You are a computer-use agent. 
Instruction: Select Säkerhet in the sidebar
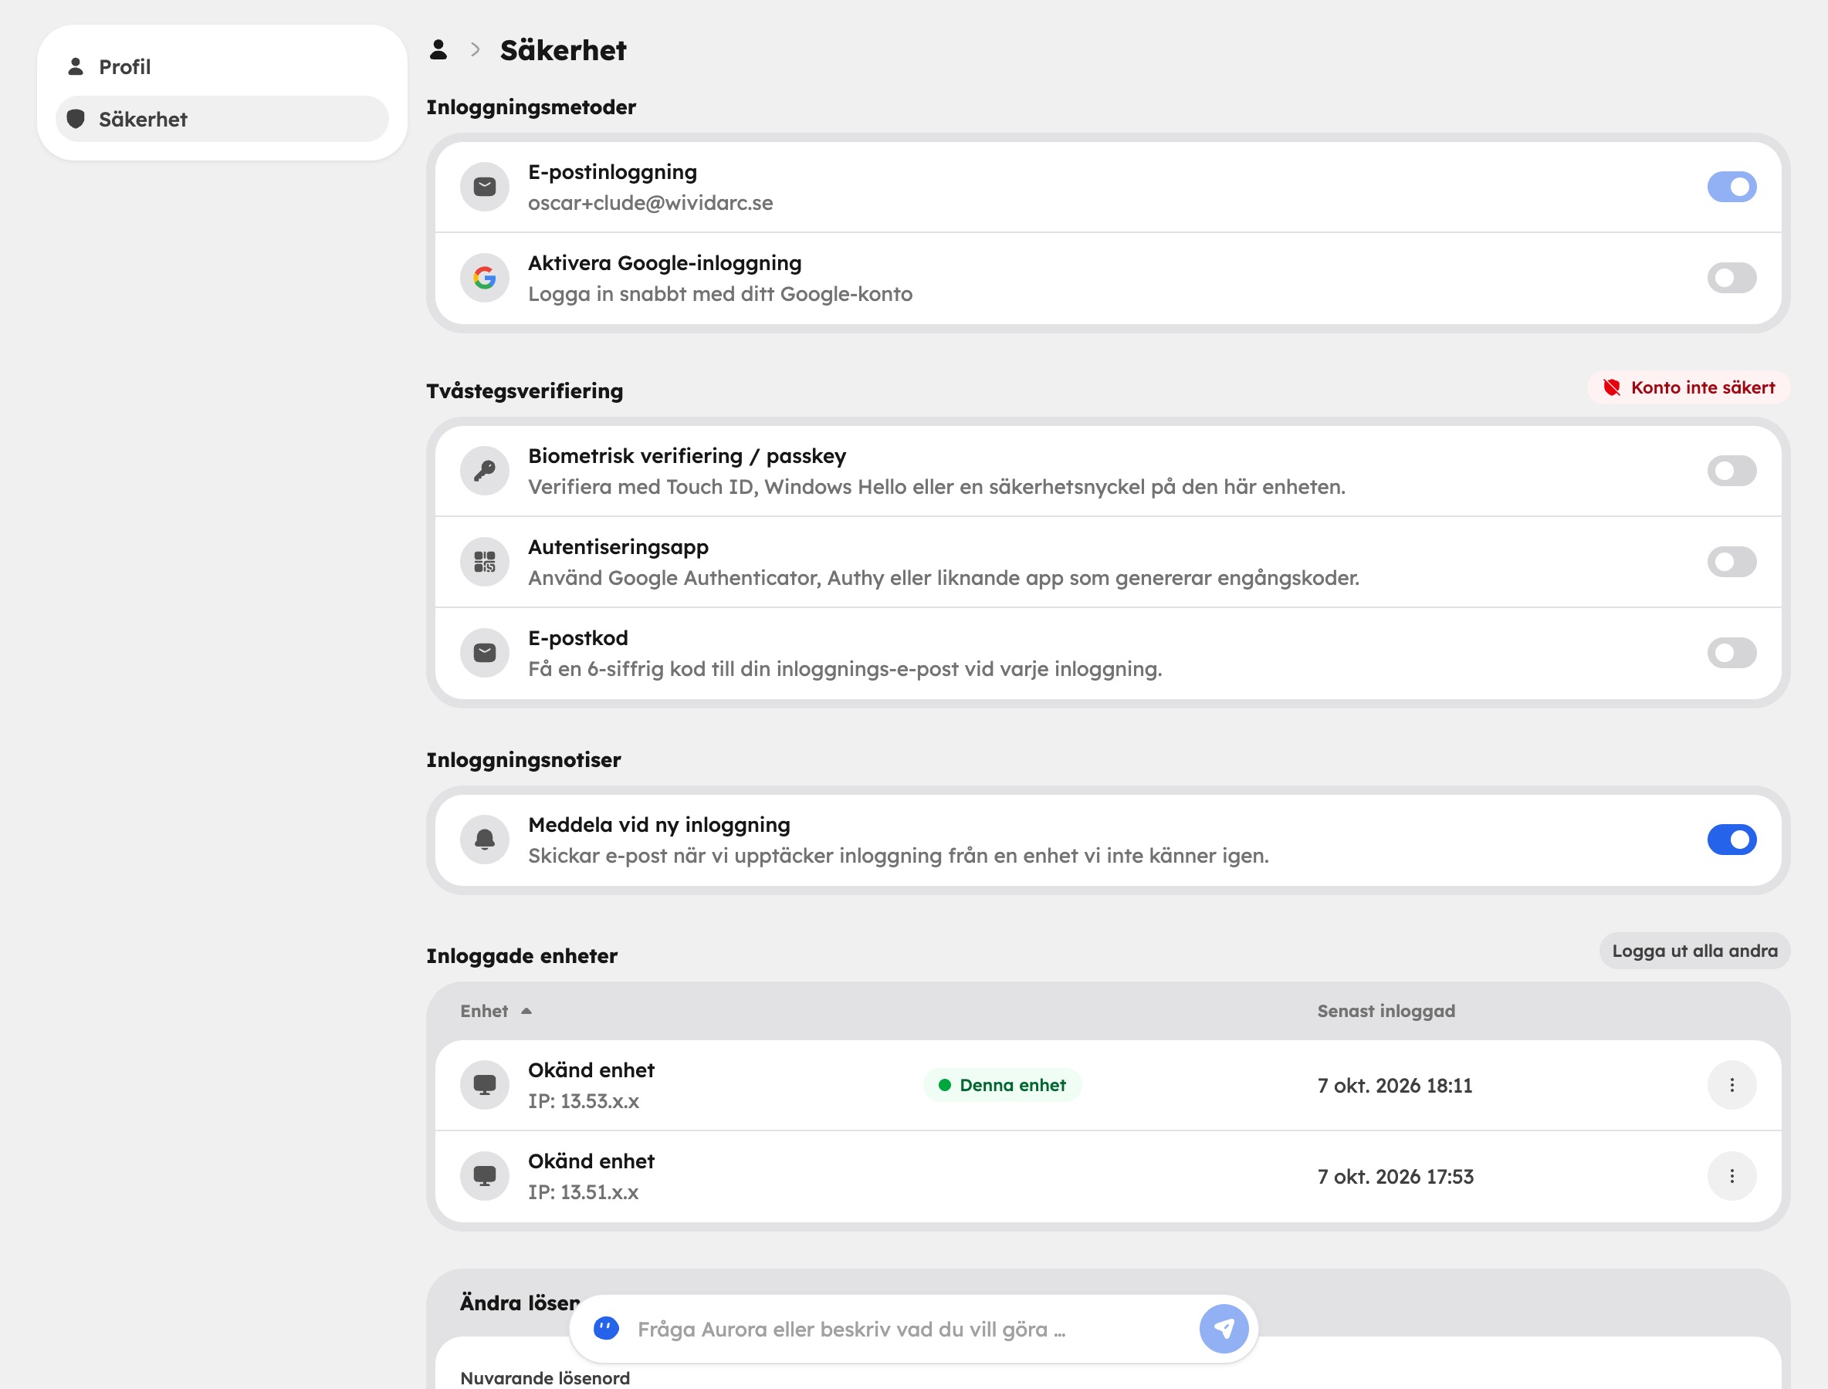click(222, 119)
